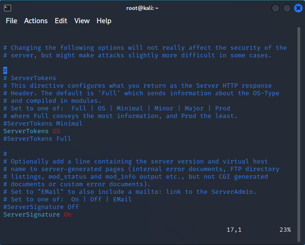
Task: Click the red OS value after ServerTokens
Action: (x=56, y=131)
